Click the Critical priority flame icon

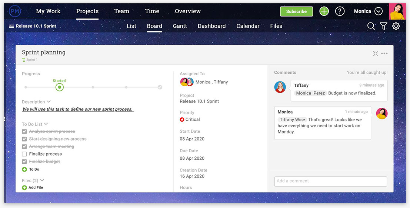pos(182,119)
